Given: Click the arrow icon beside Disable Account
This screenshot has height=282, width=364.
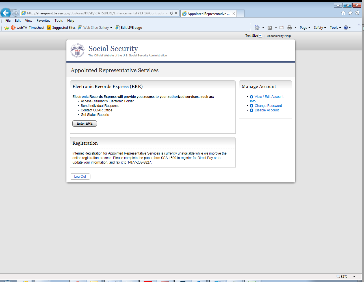Looking at the screenshot, I should pos(252,110).
